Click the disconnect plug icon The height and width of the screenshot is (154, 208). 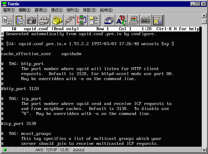(x=69, y=20)
